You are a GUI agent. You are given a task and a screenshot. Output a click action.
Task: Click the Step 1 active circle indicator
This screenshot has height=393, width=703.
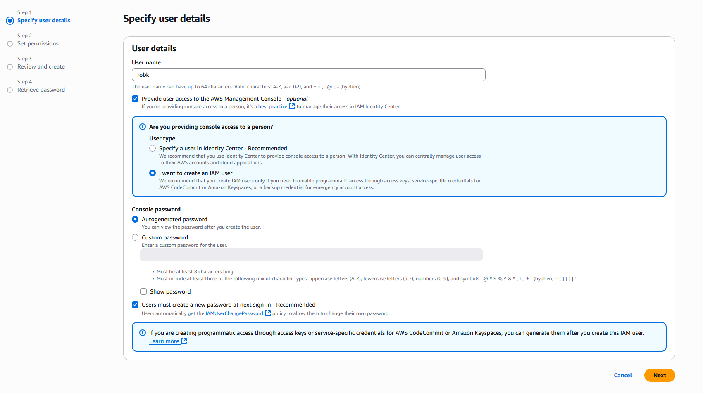[10, 21]
